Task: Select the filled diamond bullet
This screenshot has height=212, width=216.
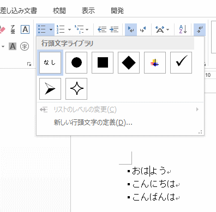Action: (x=129, y=63)
